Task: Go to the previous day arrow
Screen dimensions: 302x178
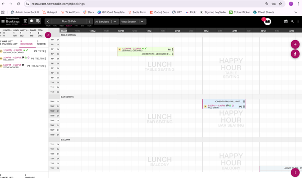Action: pyautogui.click(x=48, y=22)
